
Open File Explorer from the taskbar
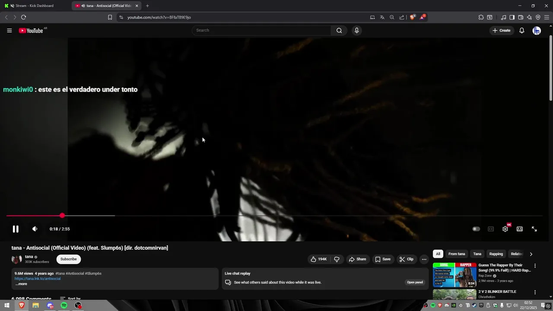click(x=35, y=305)
